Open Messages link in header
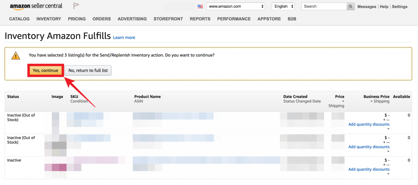Image resolution: width=418 pixels, height=185 pixels. coord(367,7)
